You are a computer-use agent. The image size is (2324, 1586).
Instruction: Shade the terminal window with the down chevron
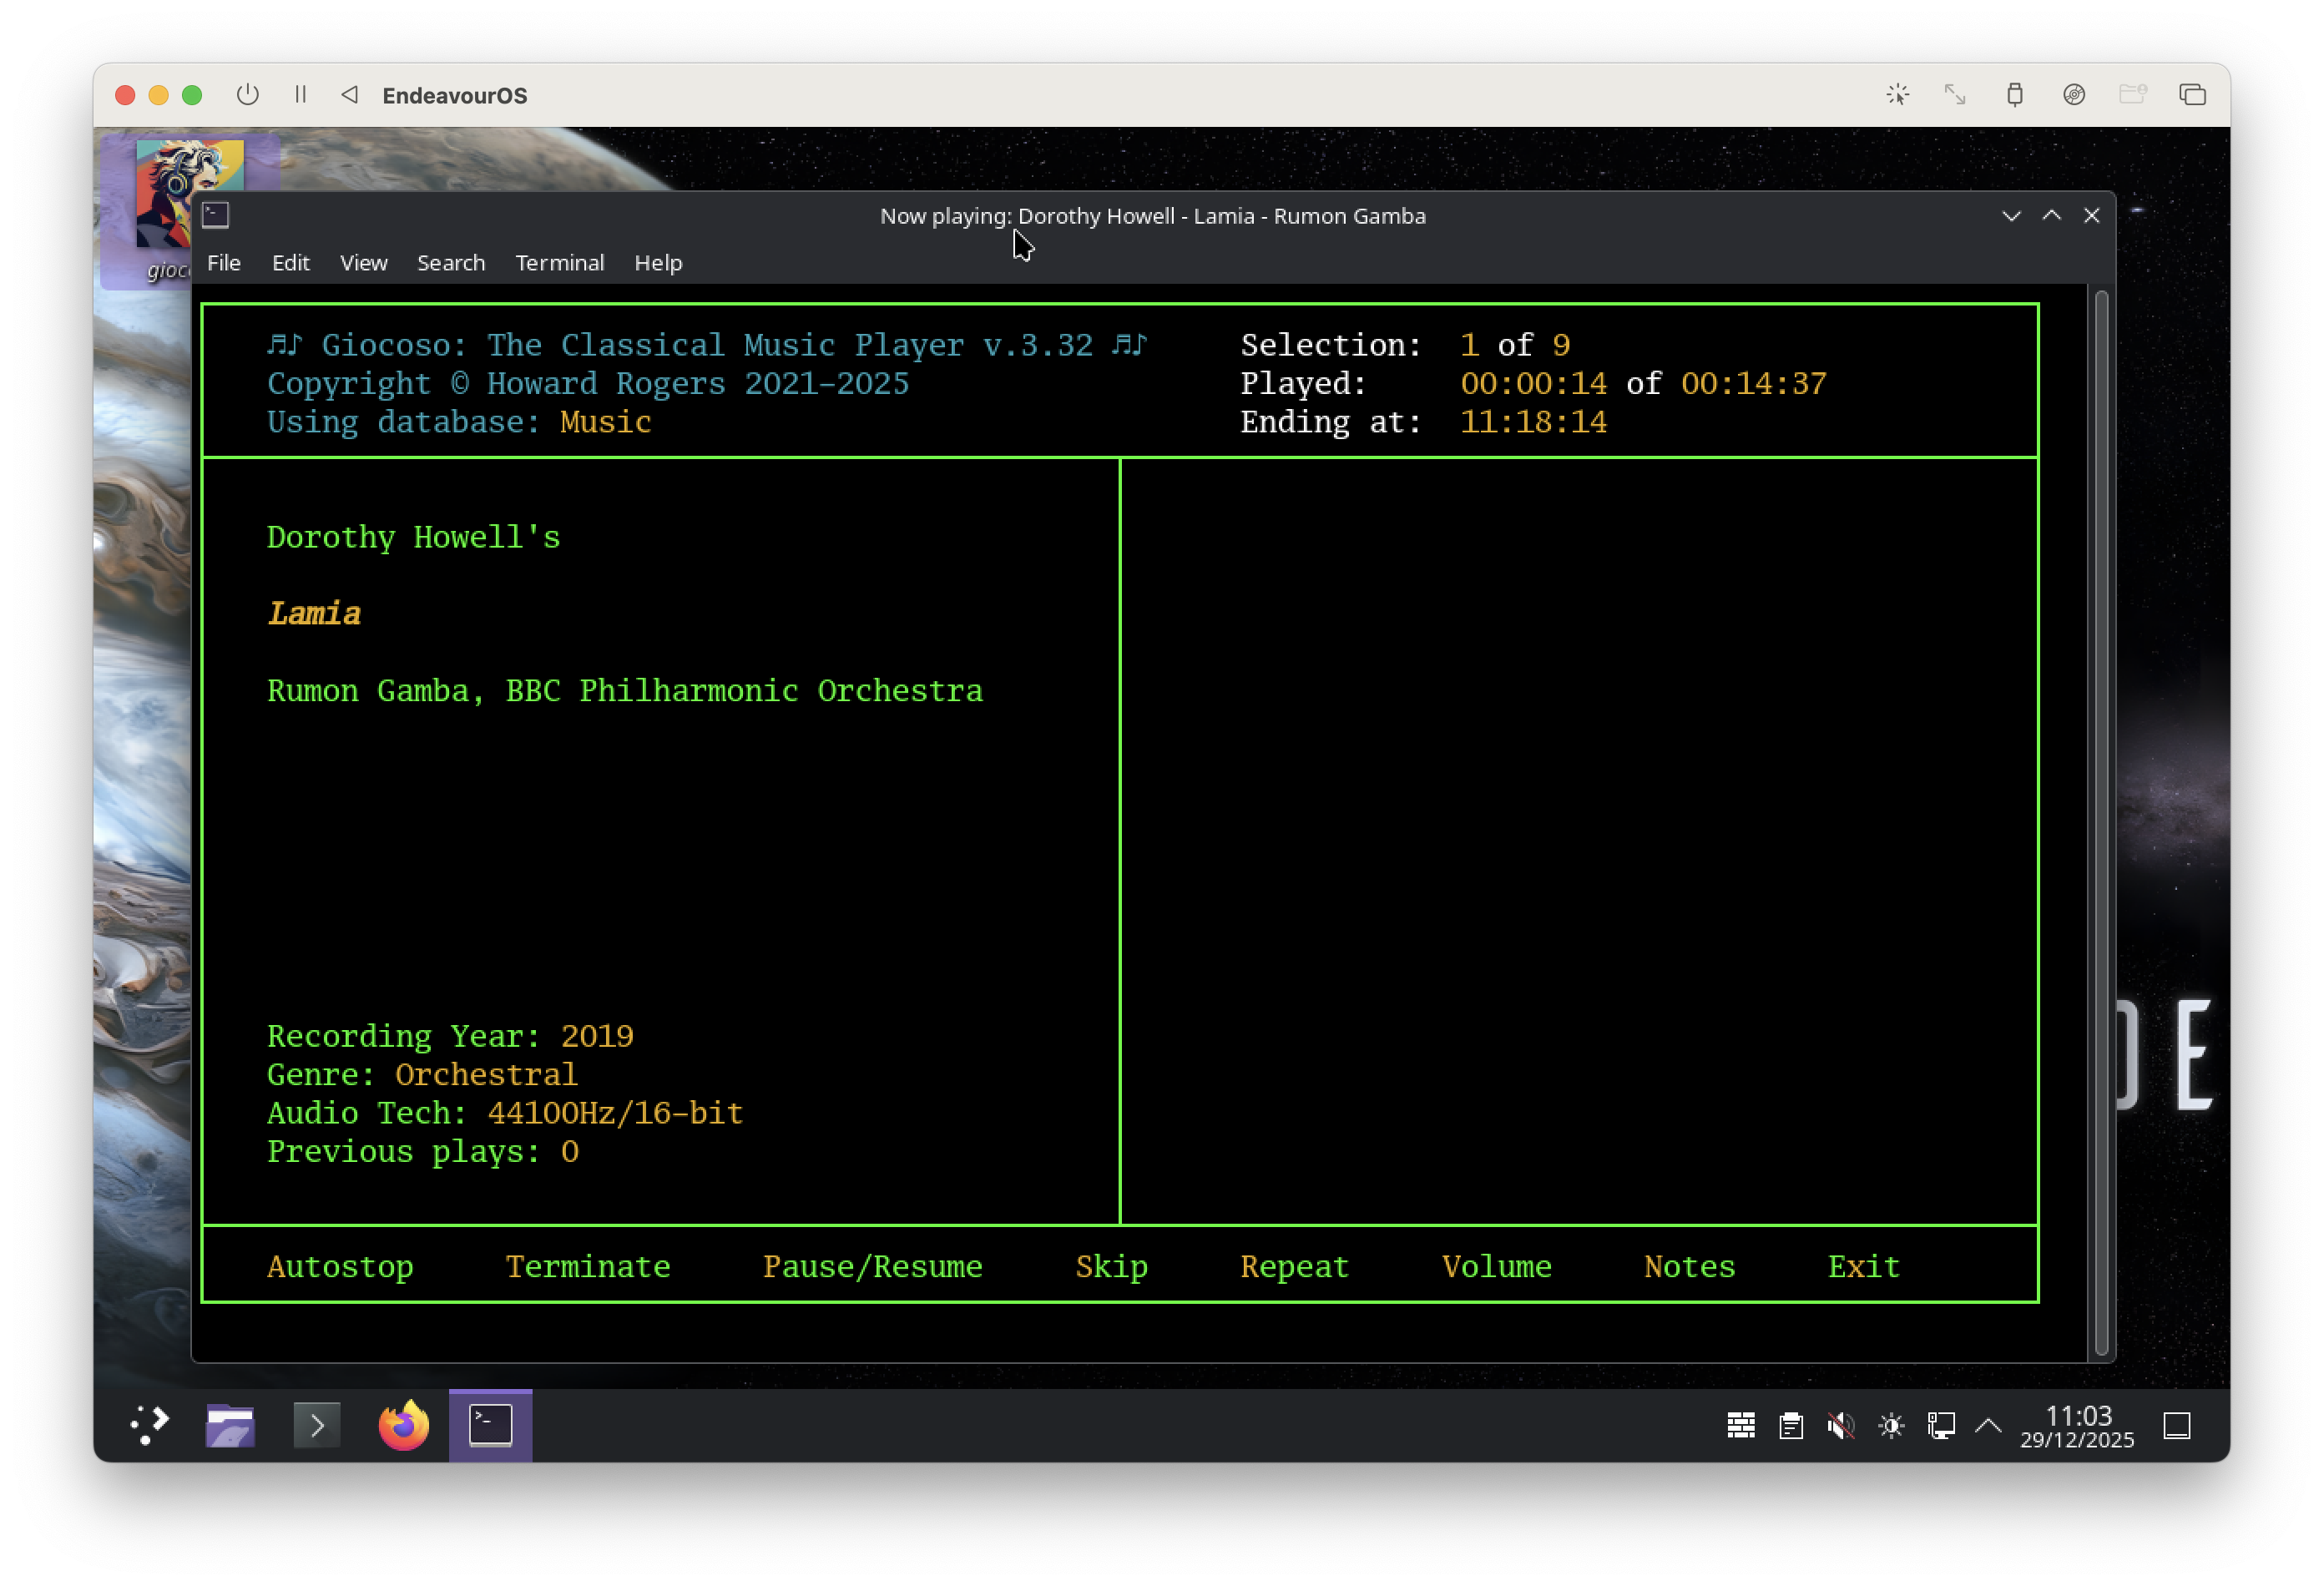click(2011, 215)
